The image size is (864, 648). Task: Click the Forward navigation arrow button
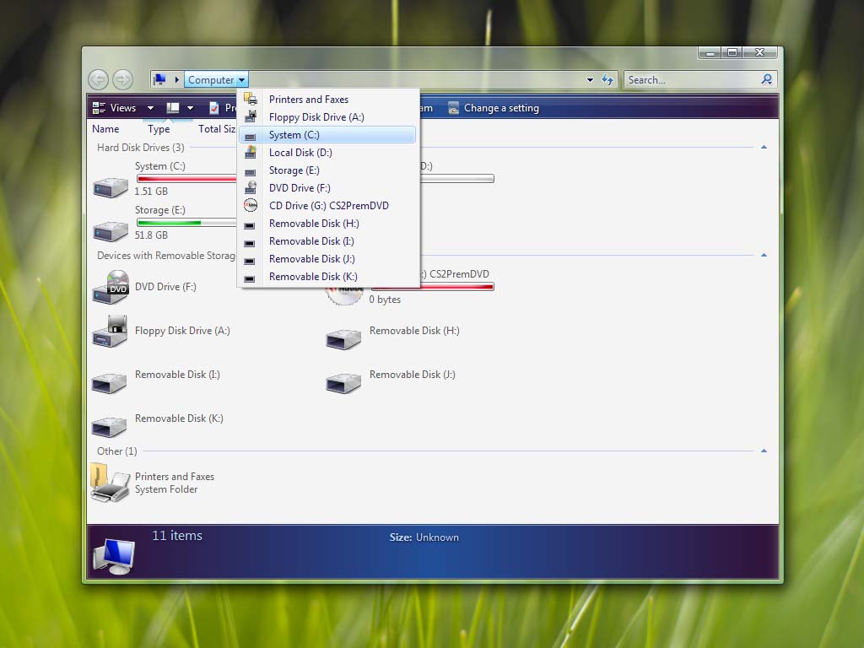coord(122,80)
